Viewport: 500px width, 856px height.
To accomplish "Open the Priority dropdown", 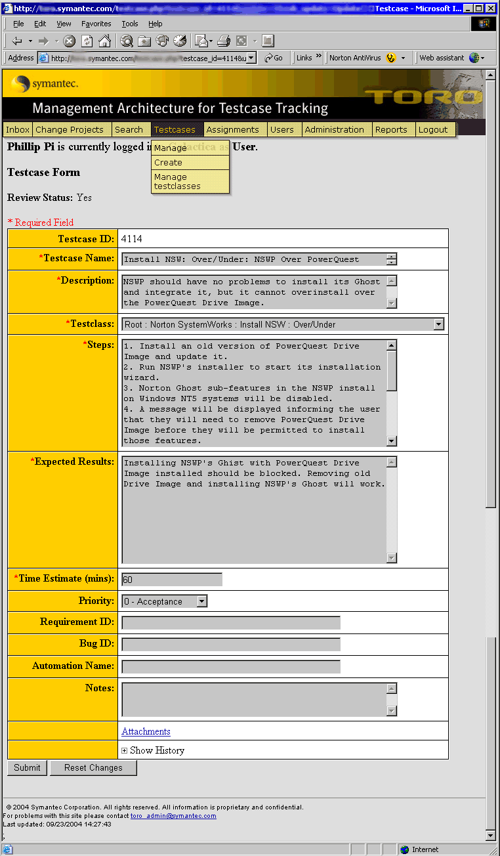I will point(202,601).
